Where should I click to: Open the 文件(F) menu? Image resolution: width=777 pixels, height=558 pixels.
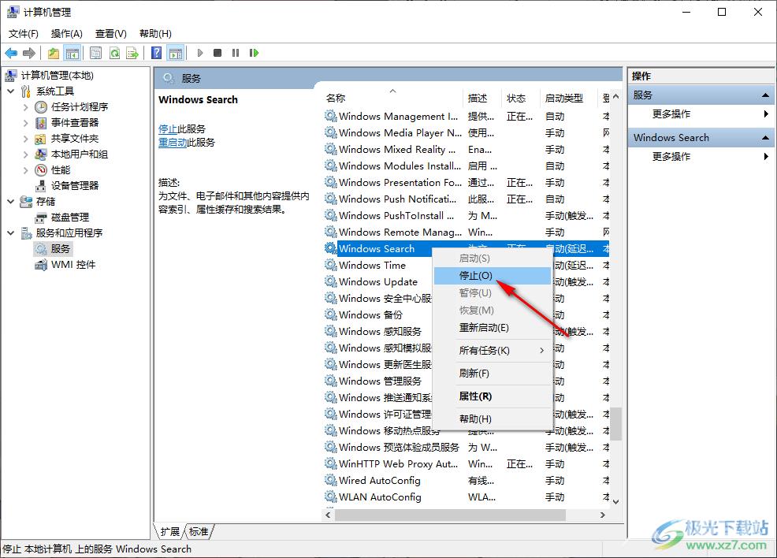[24, 34]
